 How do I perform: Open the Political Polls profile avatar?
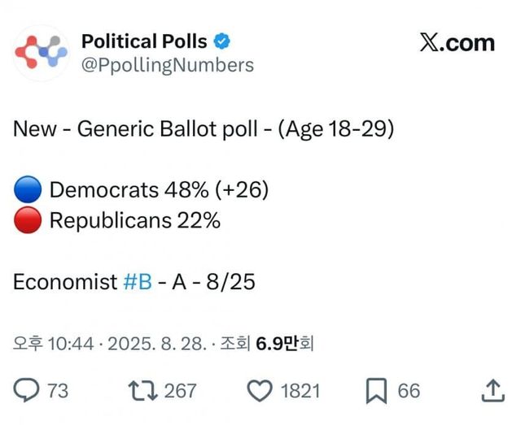41,52
